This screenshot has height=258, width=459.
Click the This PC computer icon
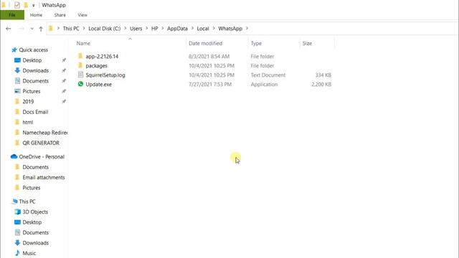[x=14, y=201]
